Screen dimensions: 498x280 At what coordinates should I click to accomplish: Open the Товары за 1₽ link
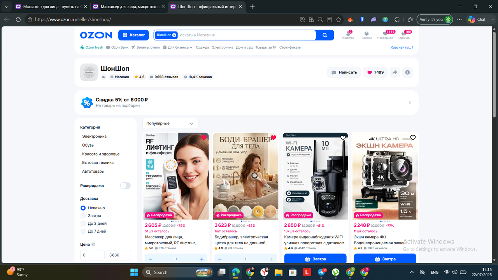(266, 47)
